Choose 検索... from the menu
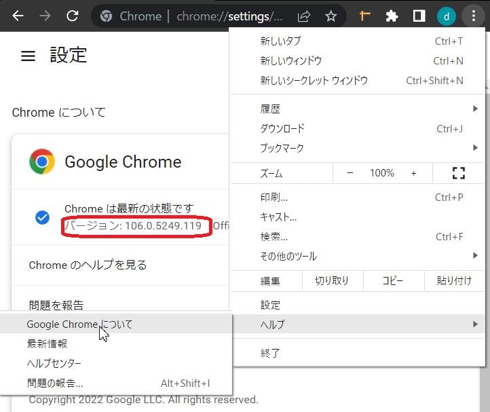This screenshot has width=490, height=412. pyautogui.click(x=358, y=237)
